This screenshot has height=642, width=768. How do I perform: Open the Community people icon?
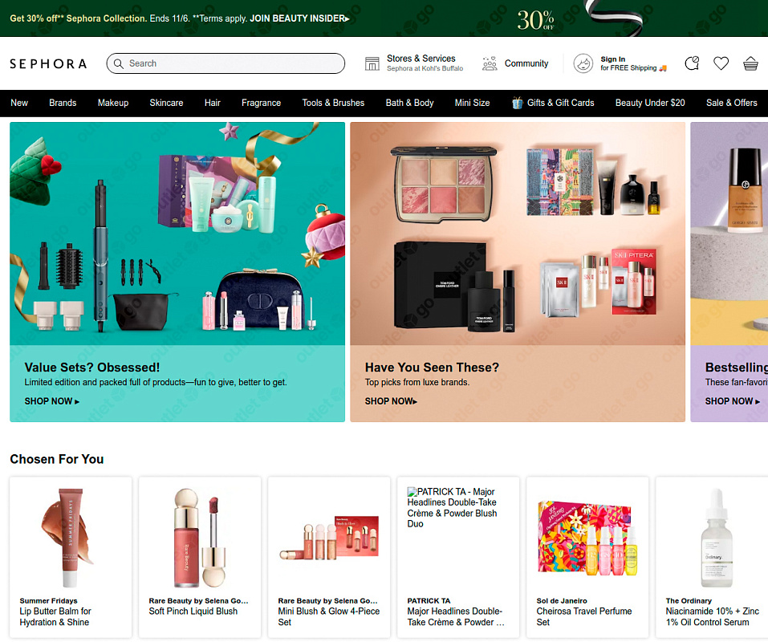coord(490,63)
